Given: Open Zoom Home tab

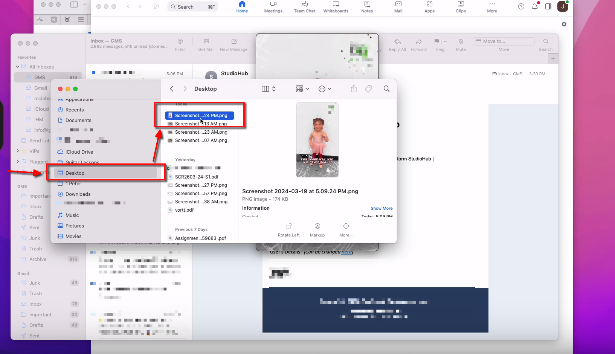Looking at the screenshot, I should click(242, 7).
